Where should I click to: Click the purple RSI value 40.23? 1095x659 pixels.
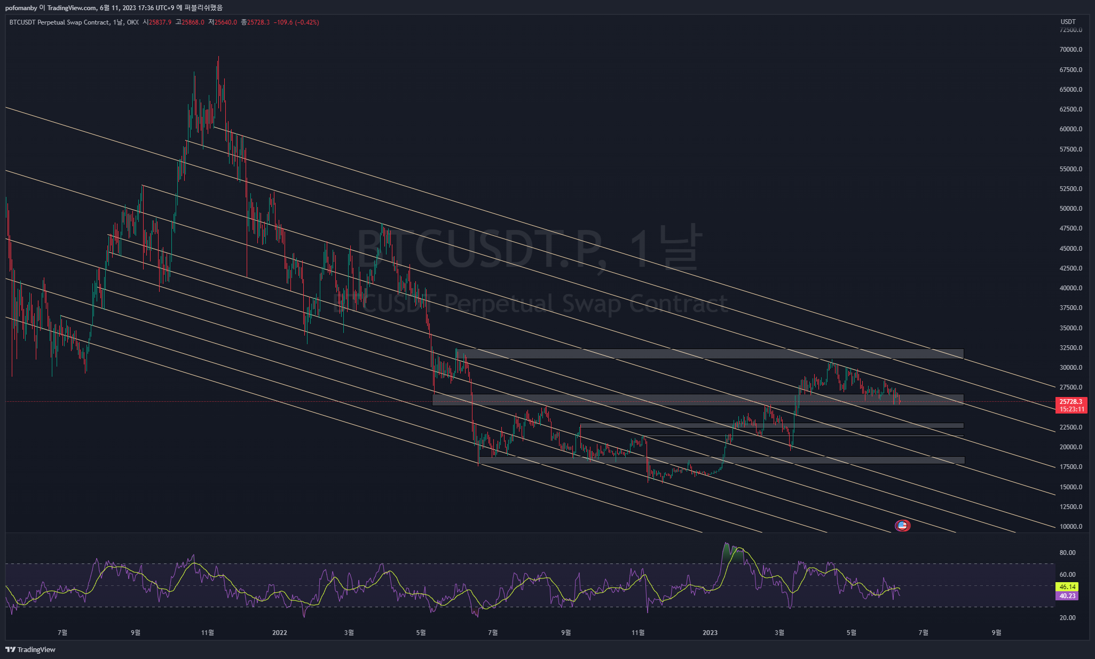[1067, 596]
